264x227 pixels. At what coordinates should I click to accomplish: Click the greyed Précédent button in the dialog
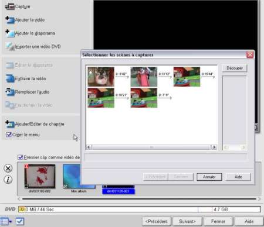[155, 177]
